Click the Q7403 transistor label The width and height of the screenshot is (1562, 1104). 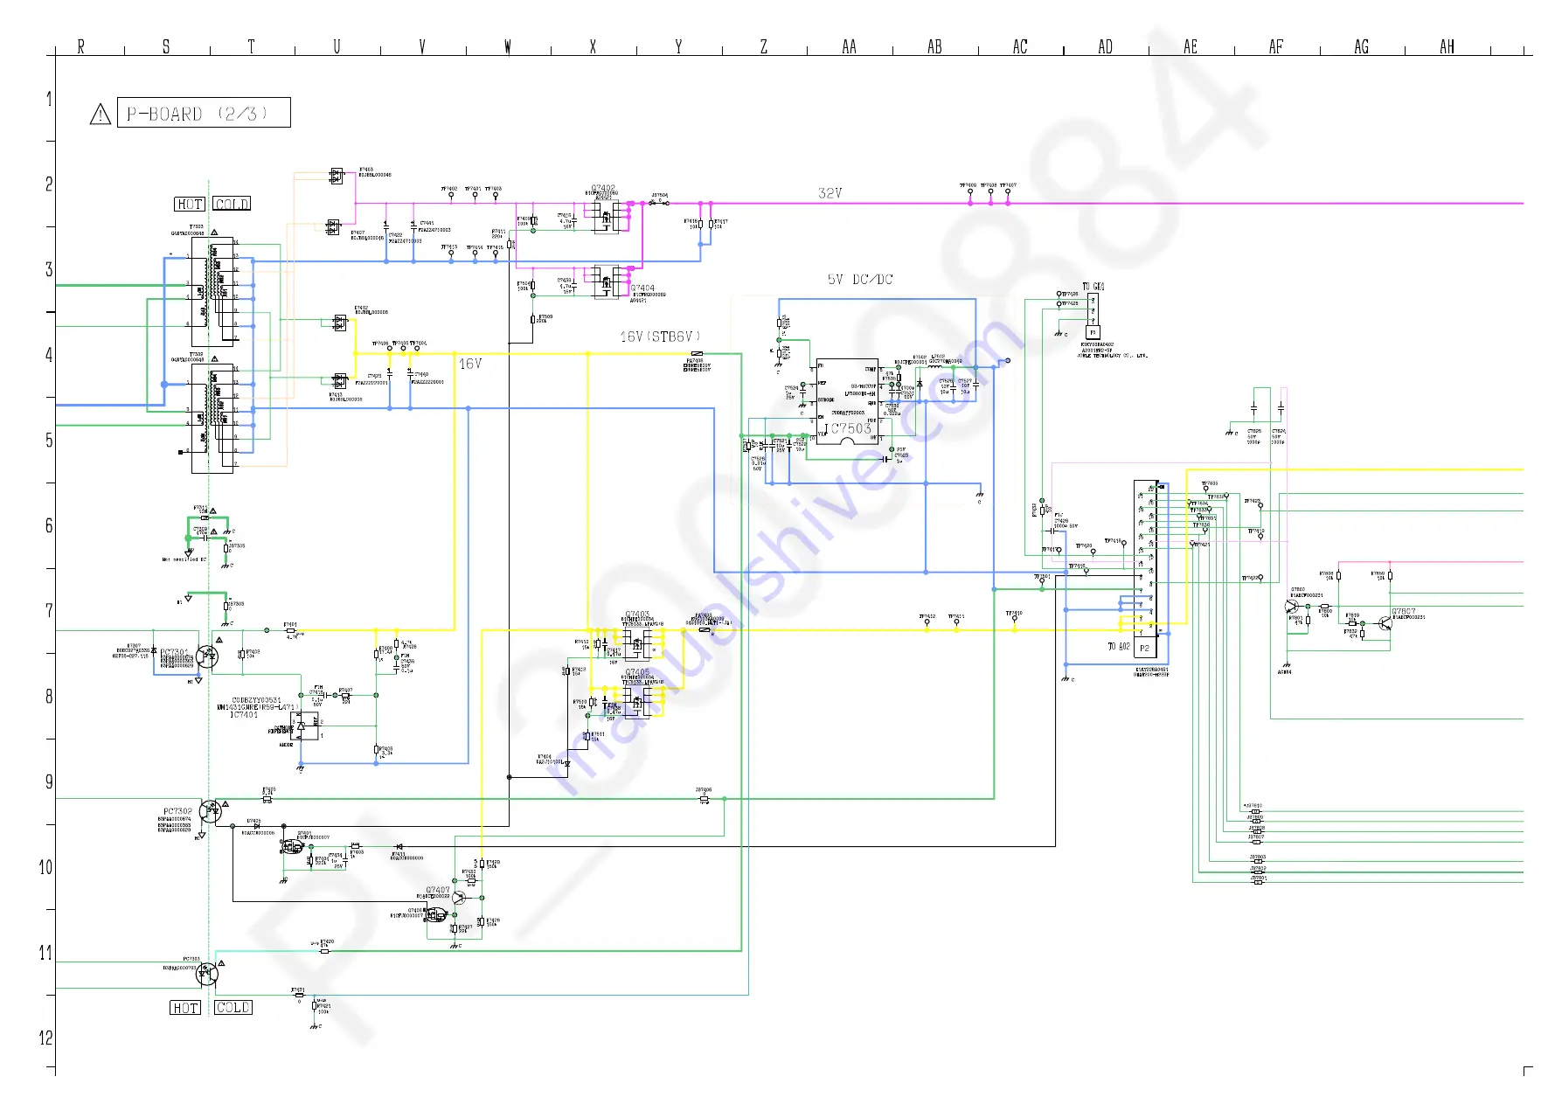637,614
